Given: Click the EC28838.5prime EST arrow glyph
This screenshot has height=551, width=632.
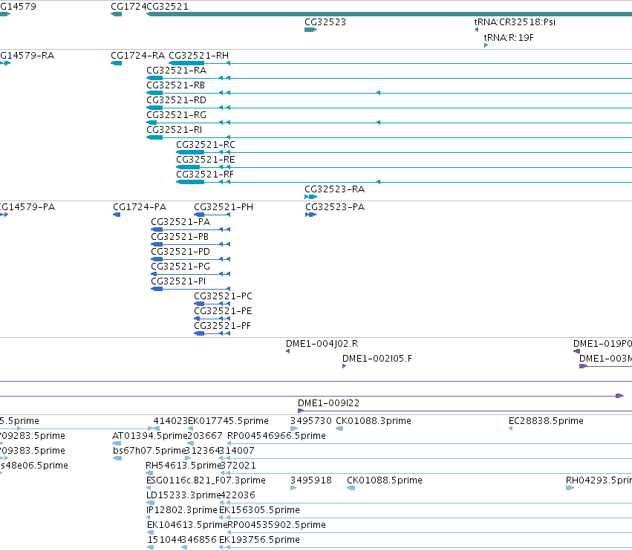Looking at the screenshot, I should (511, 428).
